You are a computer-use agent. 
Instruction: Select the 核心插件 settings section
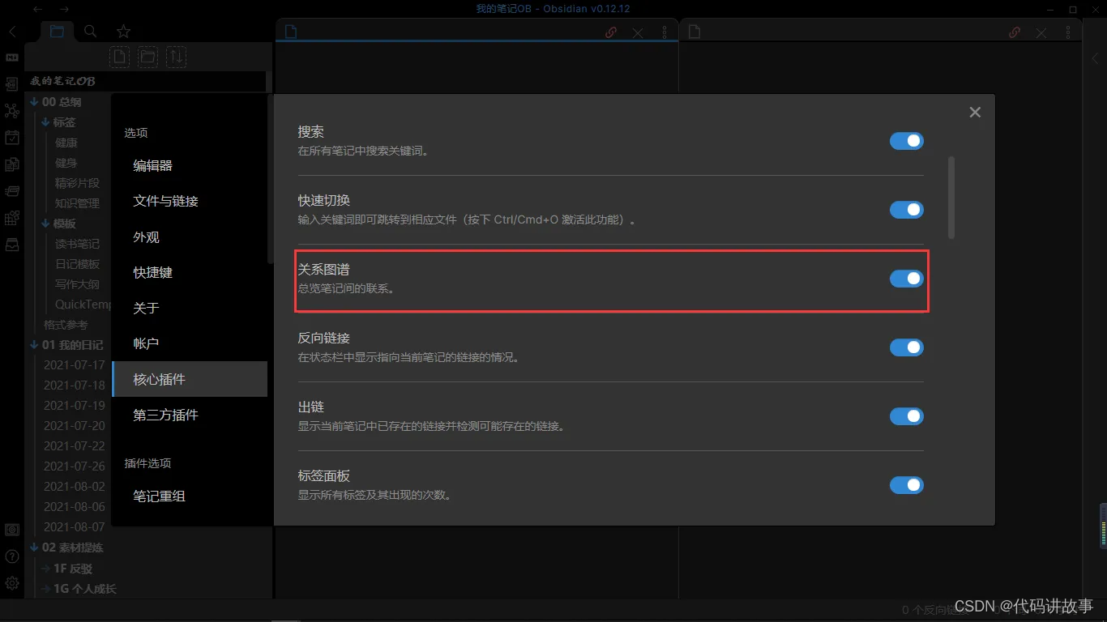[190, 379]
